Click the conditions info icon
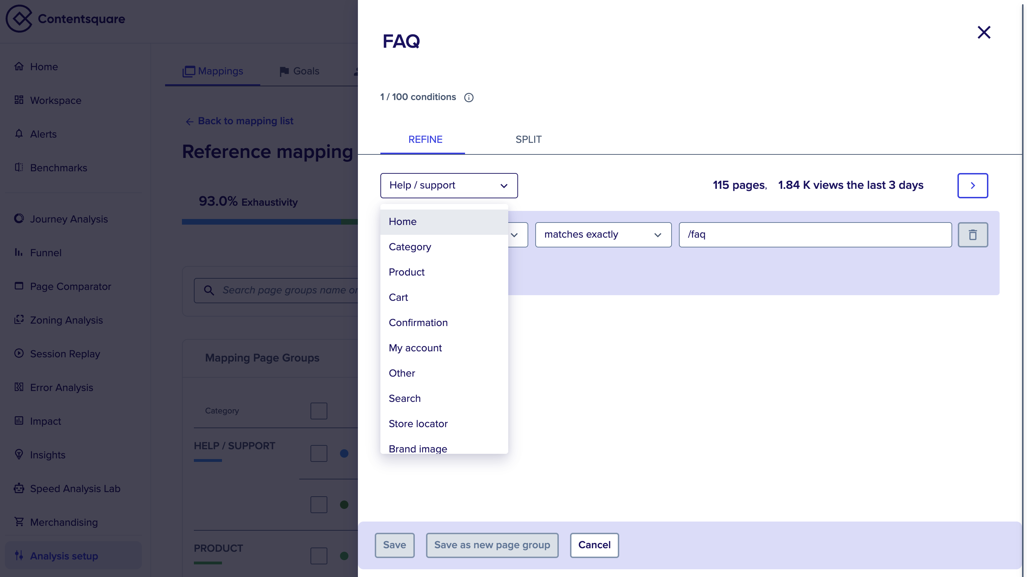The height and width of the screenshot is (577, 1027). (x=469, y=98)
